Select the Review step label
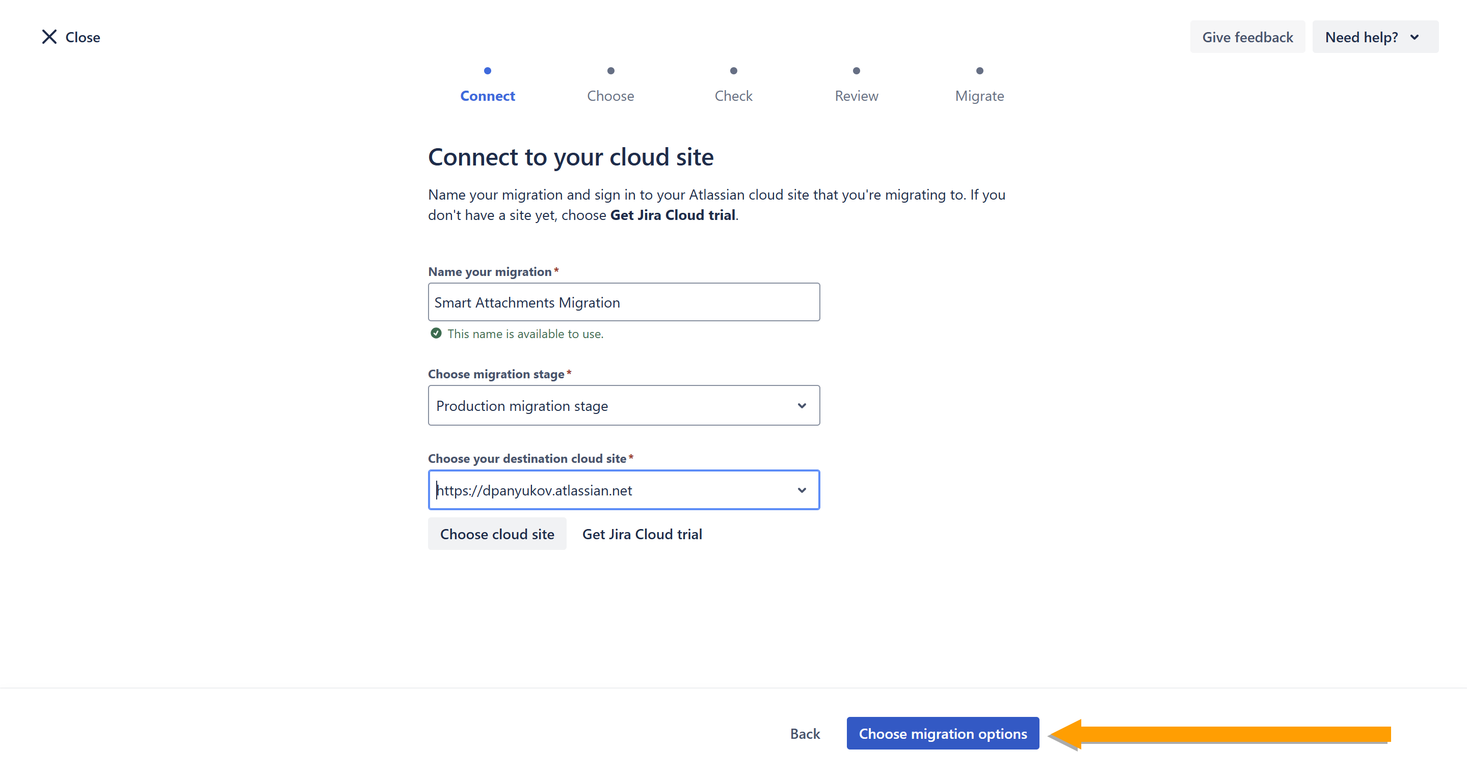 [856, 96]
